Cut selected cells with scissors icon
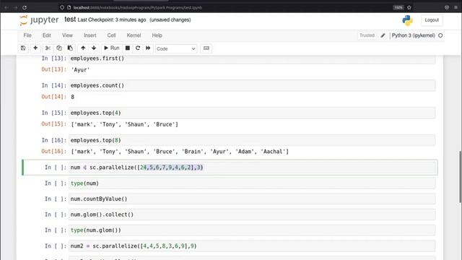The height and width of the screenshot is (260, 462). click(48, 48)
